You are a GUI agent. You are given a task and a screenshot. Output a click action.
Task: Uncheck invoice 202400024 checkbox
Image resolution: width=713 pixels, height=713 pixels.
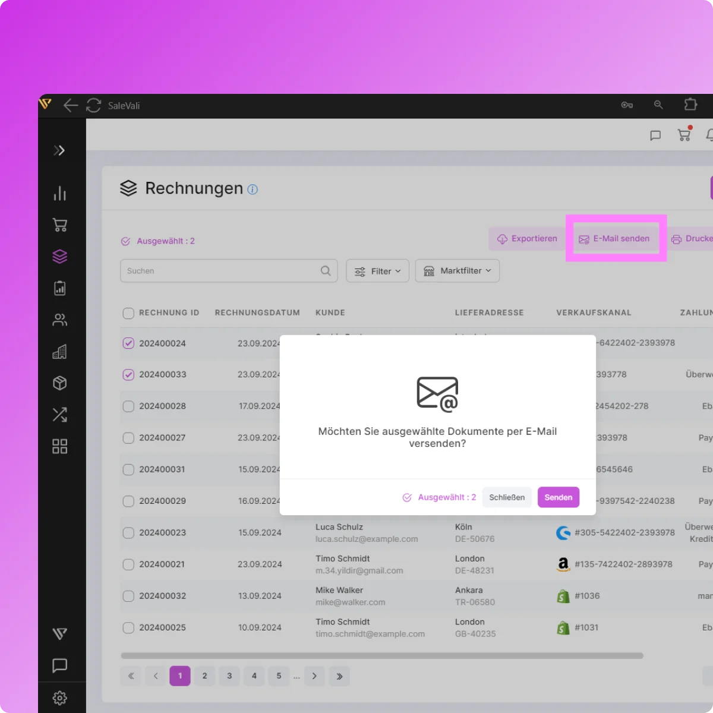[128, 343]
